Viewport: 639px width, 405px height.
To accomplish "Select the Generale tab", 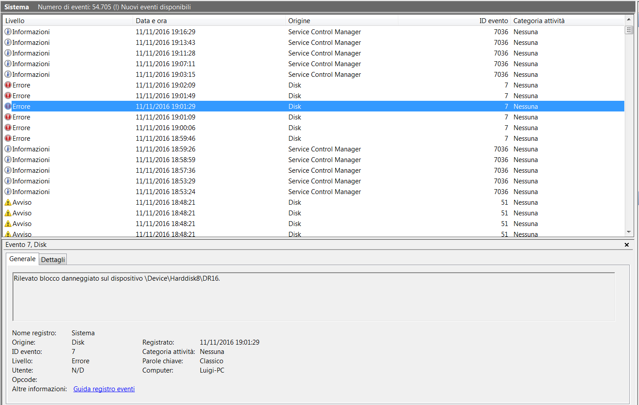I will point(22,259).
